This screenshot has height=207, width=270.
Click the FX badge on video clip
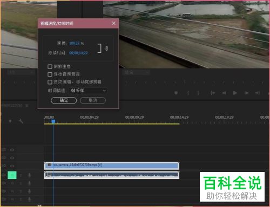click(49, 164)
